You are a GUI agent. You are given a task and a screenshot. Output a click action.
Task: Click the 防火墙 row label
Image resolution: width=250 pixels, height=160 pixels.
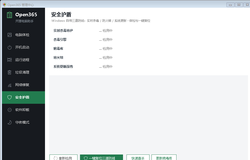58,57
